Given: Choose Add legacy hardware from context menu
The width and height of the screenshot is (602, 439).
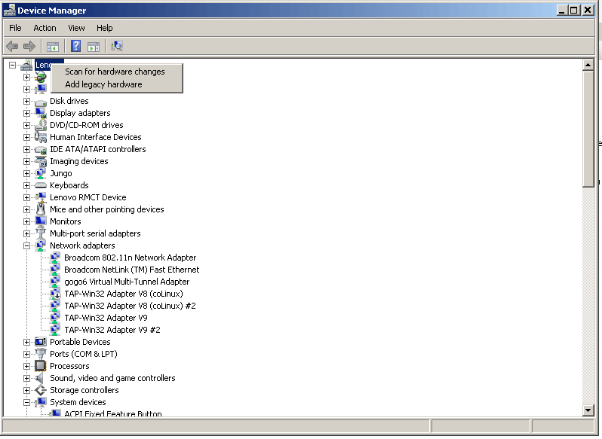Looking at the screenshot, I should coord(103,84).
